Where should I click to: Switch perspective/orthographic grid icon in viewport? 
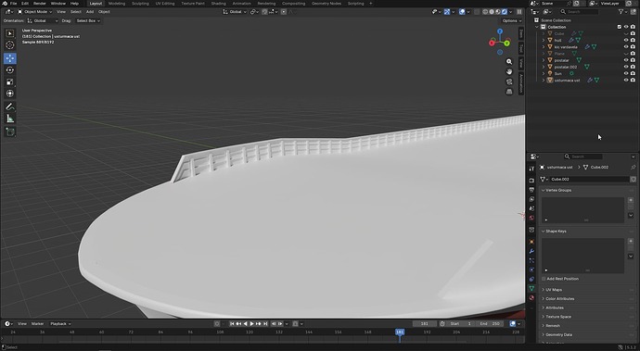pyautogui.click(x=509, y=92)
